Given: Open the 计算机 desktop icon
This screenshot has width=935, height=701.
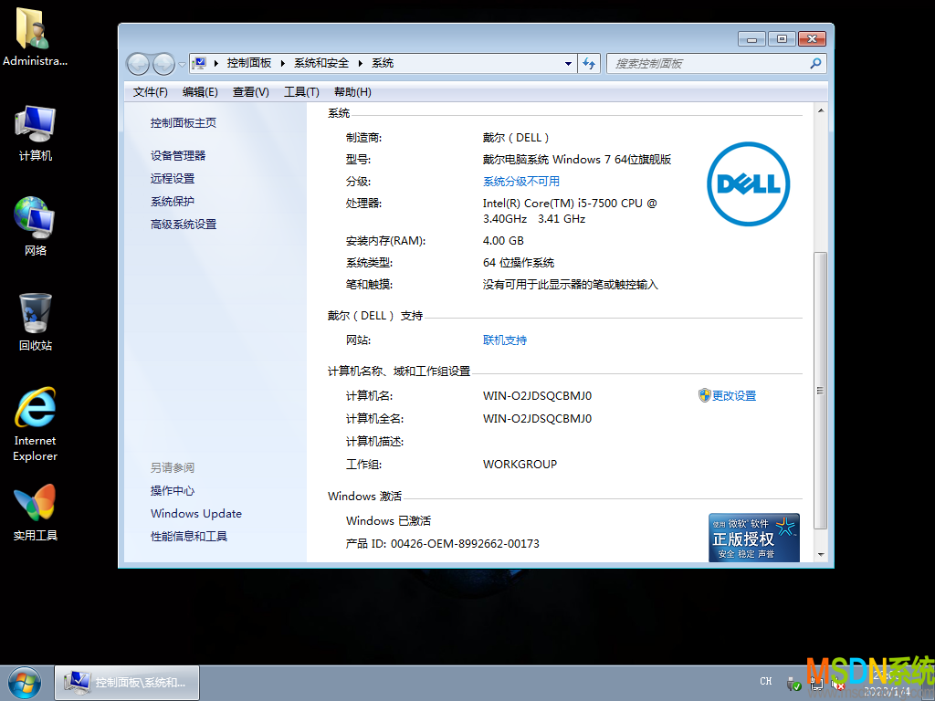Looking at the screenshot, I should click(x=35, y=133).
